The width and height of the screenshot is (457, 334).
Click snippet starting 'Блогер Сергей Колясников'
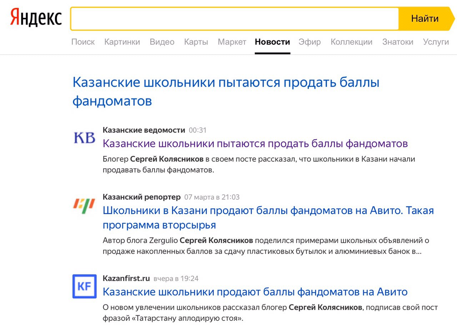point(259,165)
